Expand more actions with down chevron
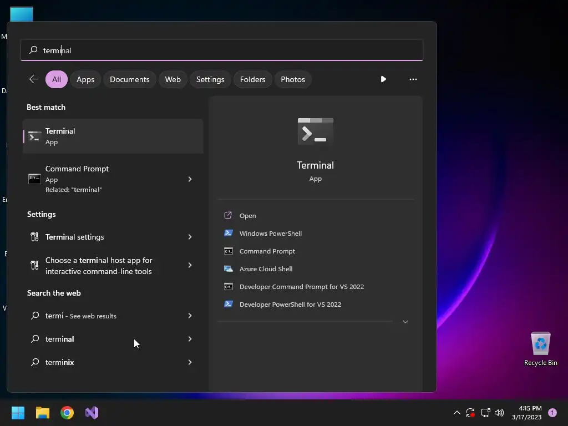This screenshot has width=568, height=426. 405,322
